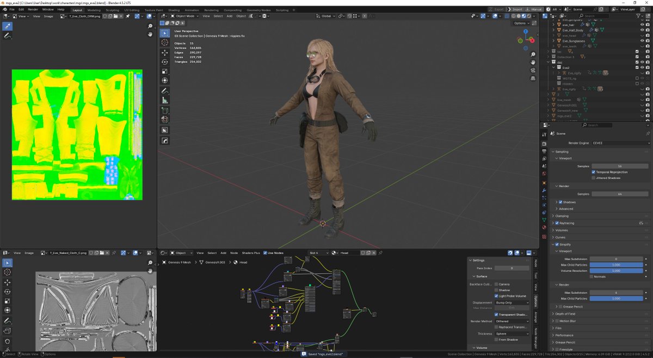Open the Render menu in top bar

[33, 10]
